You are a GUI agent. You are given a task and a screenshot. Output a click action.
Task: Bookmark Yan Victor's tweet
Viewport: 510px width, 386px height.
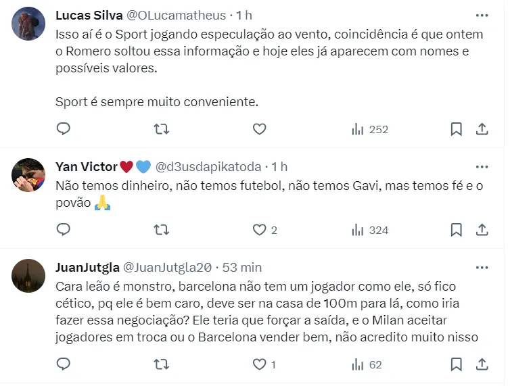[x=457, y=230]
